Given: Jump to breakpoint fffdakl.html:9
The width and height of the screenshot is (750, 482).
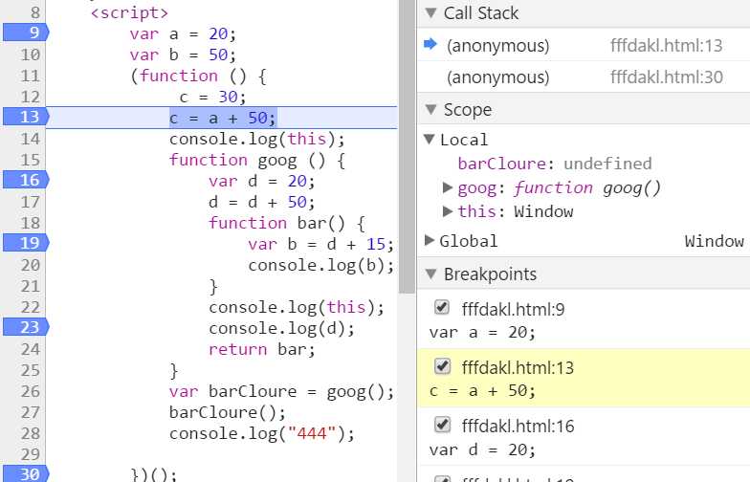Looking at the screenshot, I should pos(513,310).
